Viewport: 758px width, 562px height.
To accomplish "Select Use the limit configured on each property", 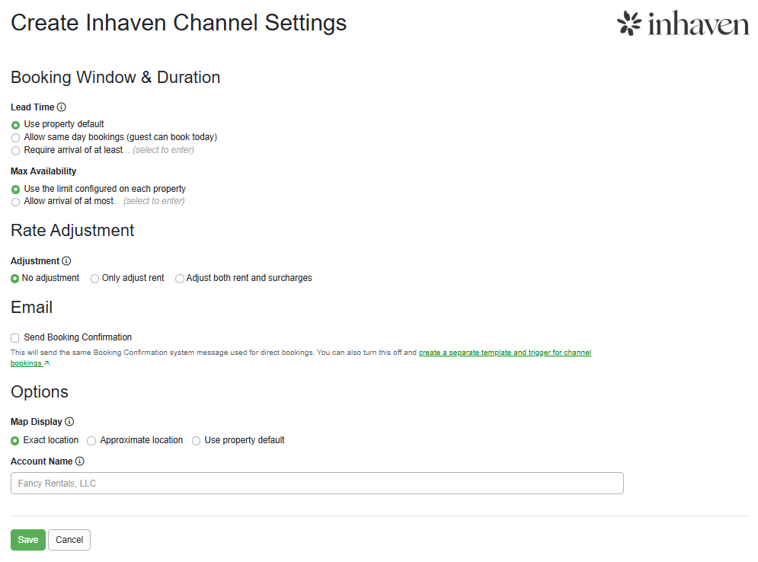I will click(15, 190).
